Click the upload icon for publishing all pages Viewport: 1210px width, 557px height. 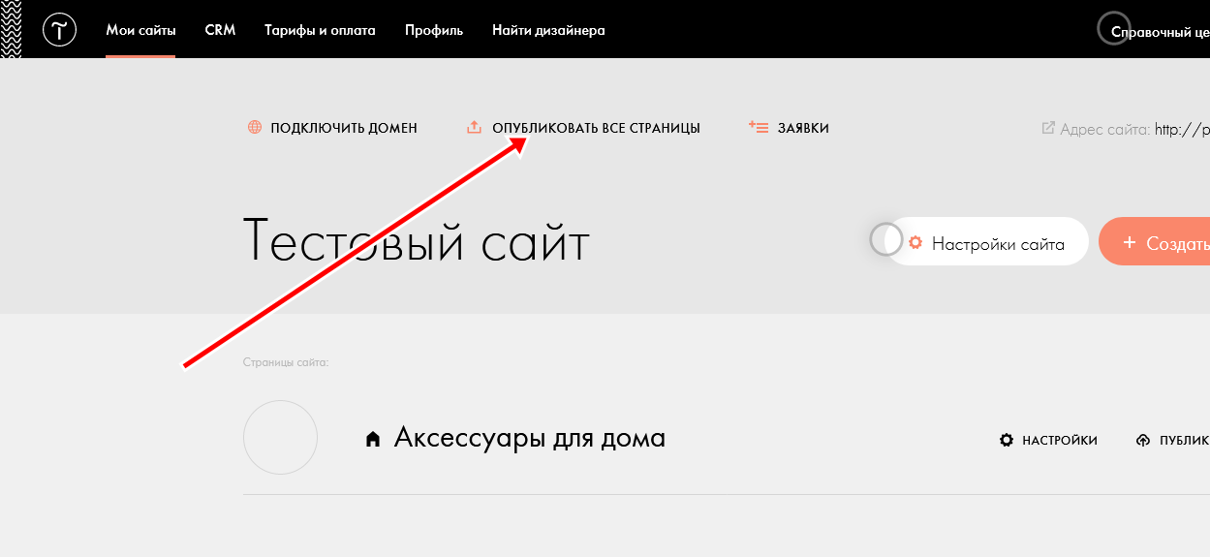(x=474, y=128)
